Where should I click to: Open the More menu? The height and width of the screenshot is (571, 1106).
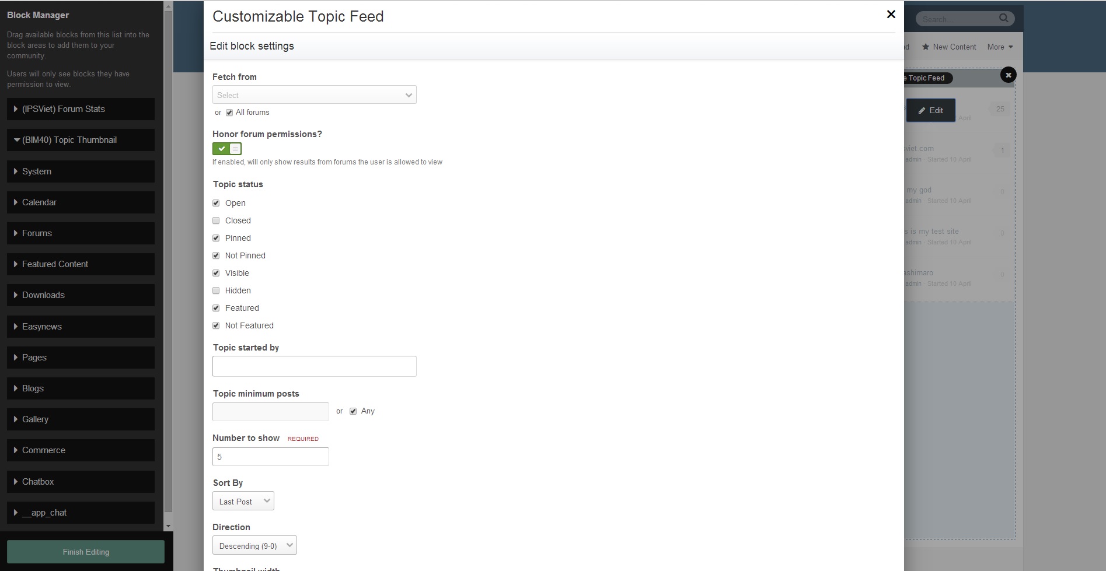click(x=1000, y=47)
